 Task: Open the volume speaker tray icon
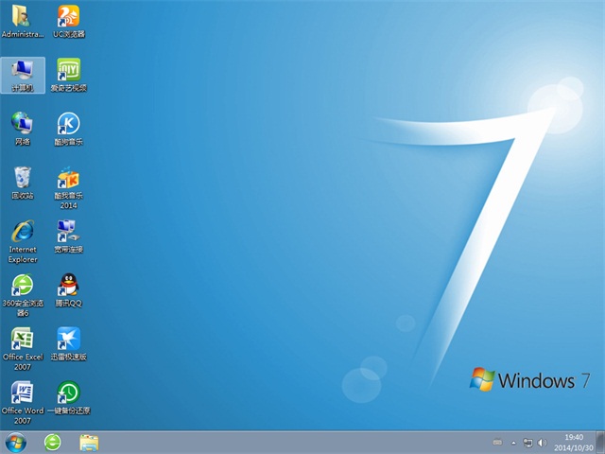point(542,443)
